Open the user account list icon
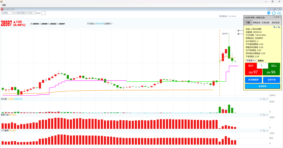Image resolution: width=283 pixels, height=148 pixels. click(279, 13)
